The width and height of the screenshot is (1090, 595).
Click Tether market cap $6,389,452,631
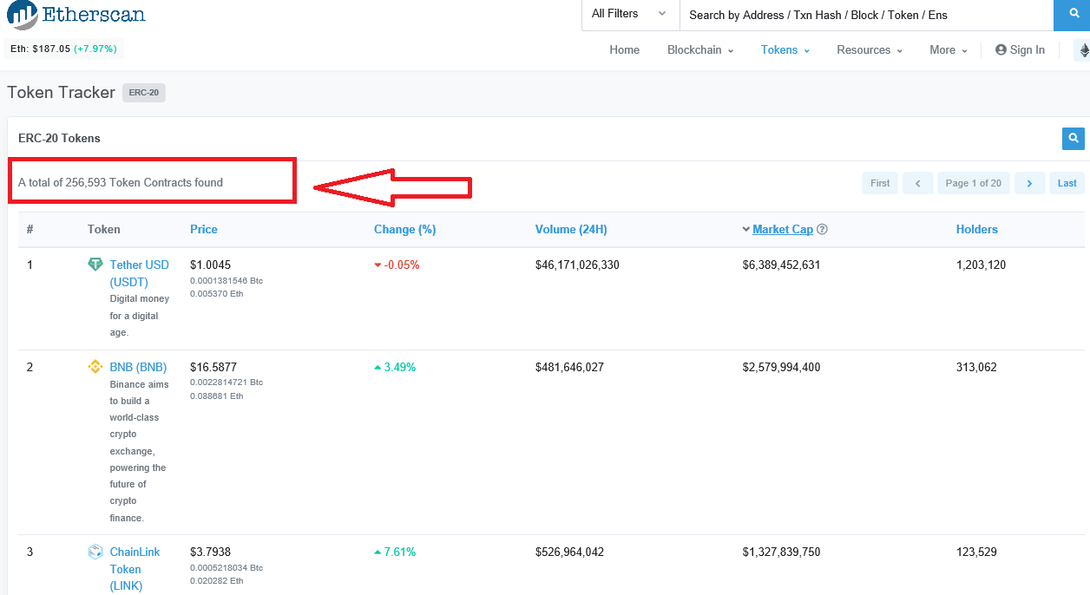click(x=782, y=265)
